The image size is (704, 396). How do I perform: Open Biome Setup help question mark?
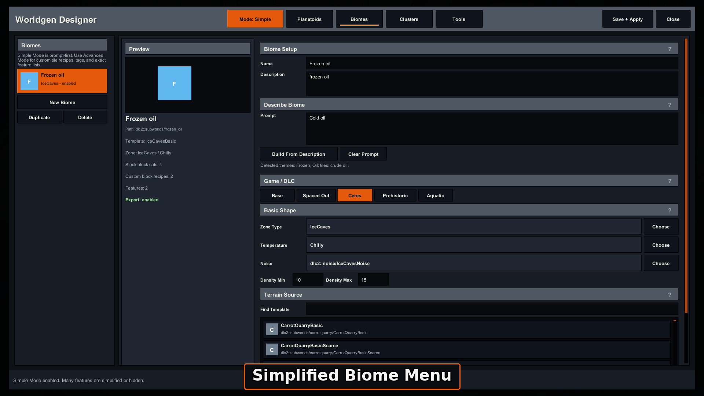[x=670, y=49]
